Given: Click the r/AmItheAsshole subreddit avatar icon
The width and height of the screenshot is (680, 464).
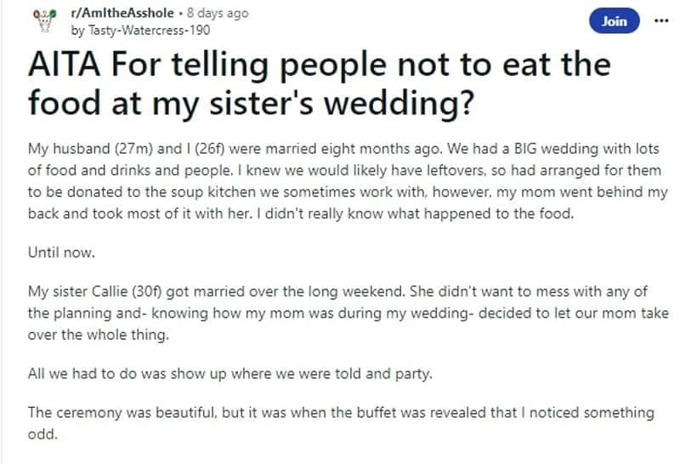Looking at the screenshot, I should click(x=45, y=20).
